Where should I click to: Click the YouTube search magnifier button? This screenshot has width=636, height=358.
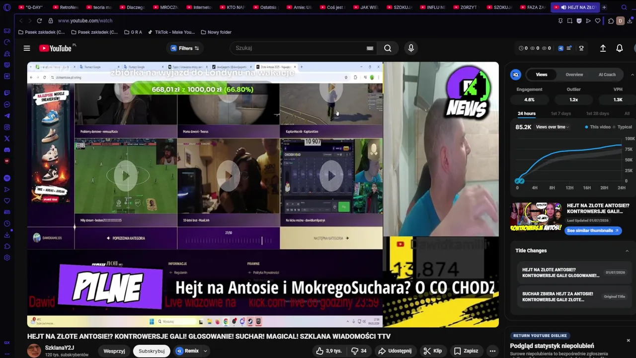coord(388,48)
